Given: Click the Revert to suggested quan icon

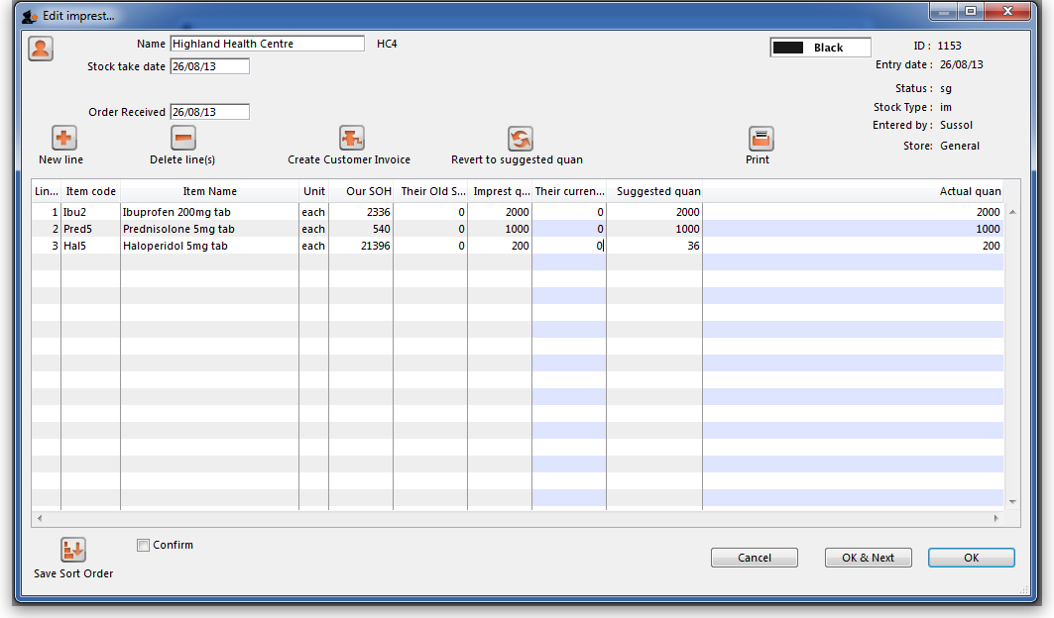Looking at the screenshot, I should pos(520,139).
